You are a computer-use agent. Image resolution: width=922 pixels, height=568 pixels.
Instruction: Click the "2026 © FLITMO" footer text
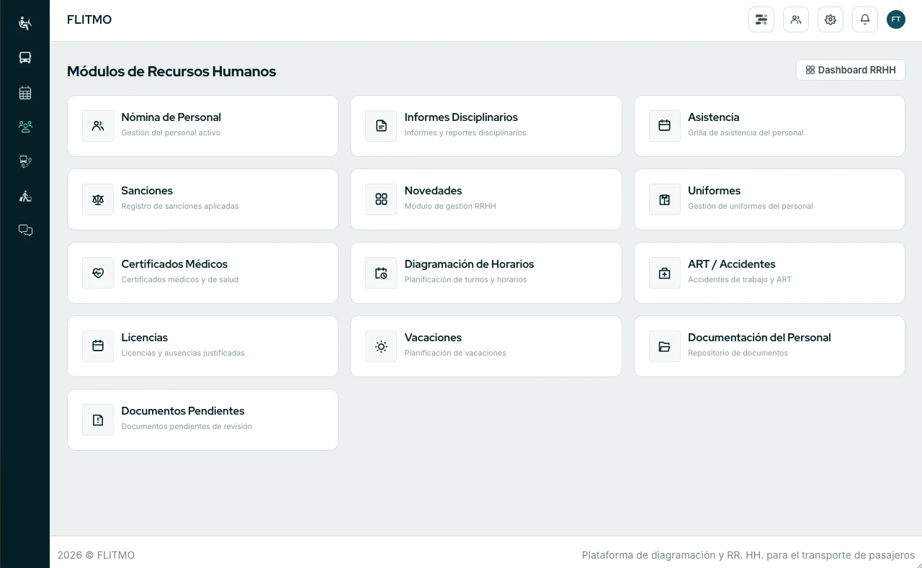96,555
